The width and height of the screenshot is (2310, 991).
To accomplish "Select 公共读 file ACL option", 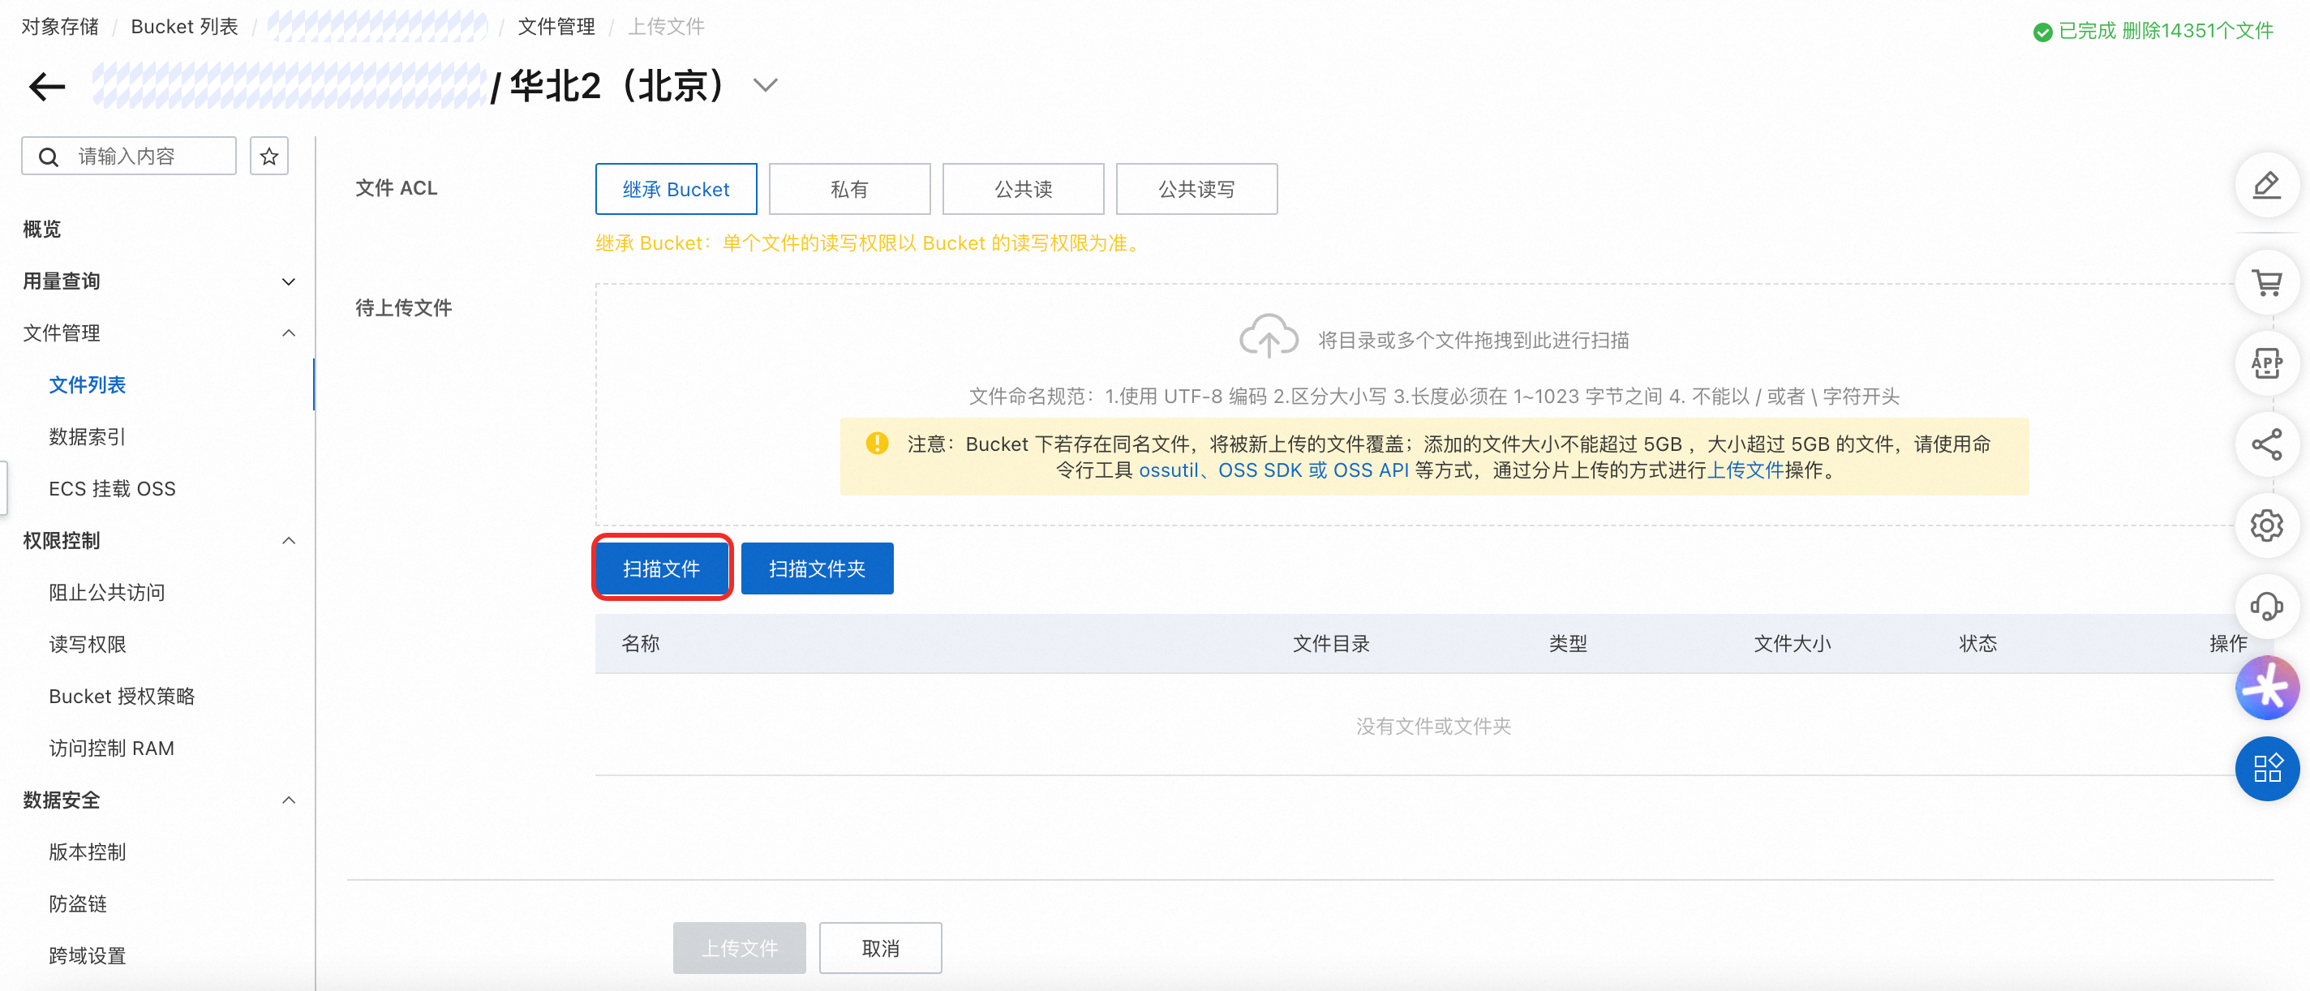I will [x=1022, y=189].
